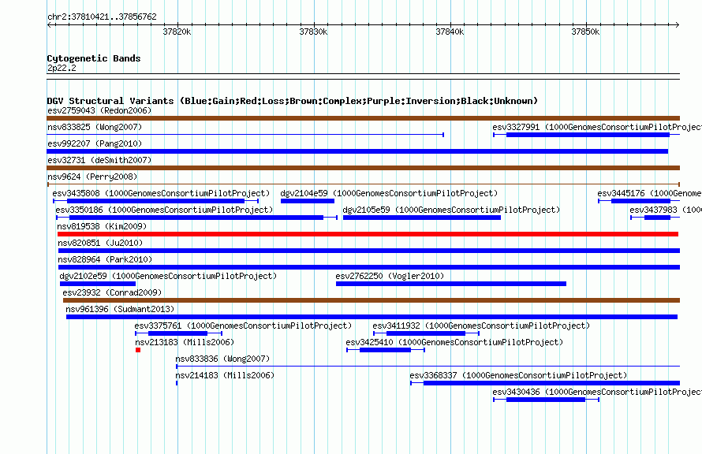
Task: Click nsv9624 (Perry2008) variant label
Action: [92, 177]
